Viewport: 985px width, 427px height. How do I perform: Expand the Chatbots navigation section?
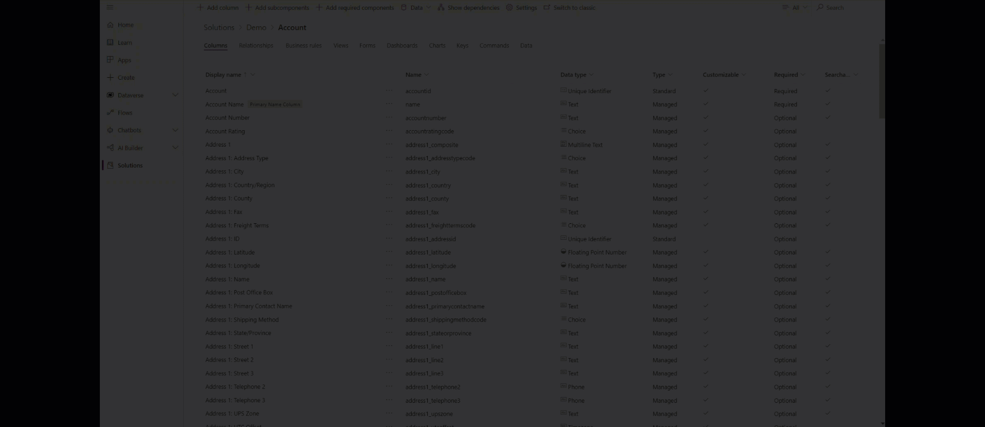click(175, 130)
